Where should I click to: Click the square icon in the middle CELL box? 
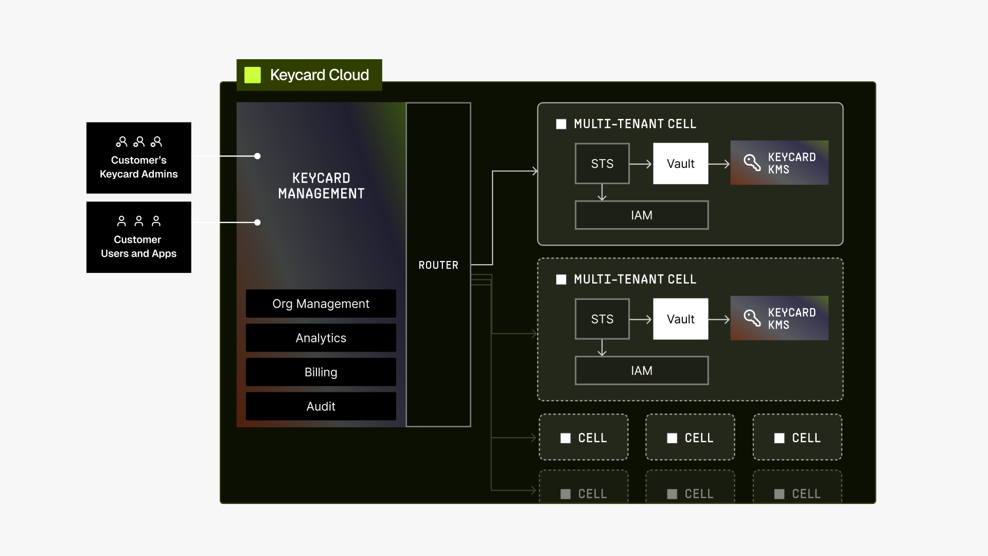click(672, 438)
